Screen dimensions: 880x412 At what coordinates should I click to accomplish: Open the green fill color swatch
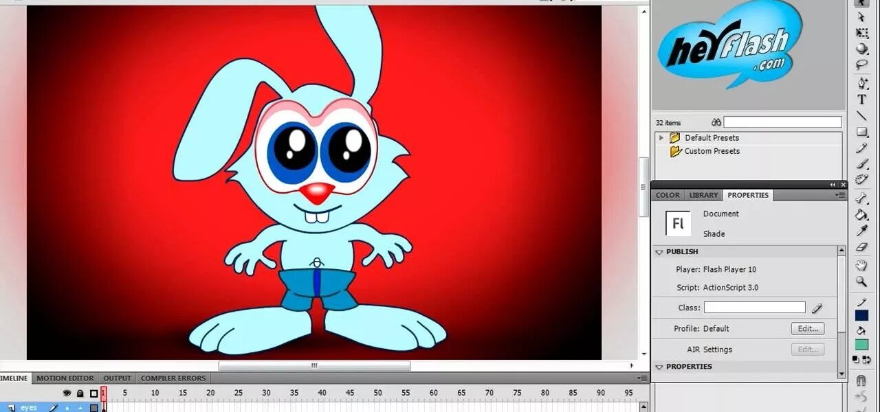click(x=861, y=345)
